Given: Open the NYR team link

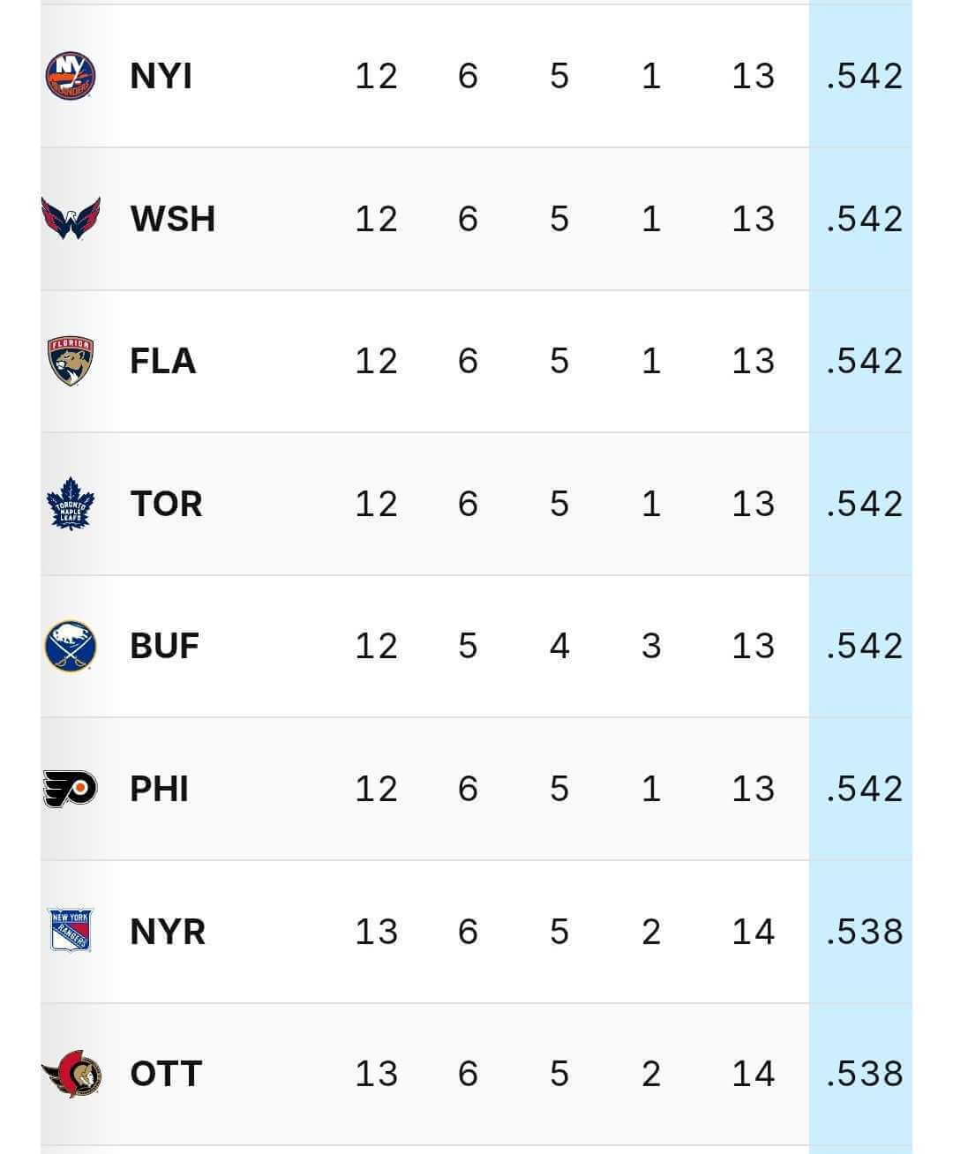Looking at the screenshot, I should pyautogui.click(x=167, y=931).
